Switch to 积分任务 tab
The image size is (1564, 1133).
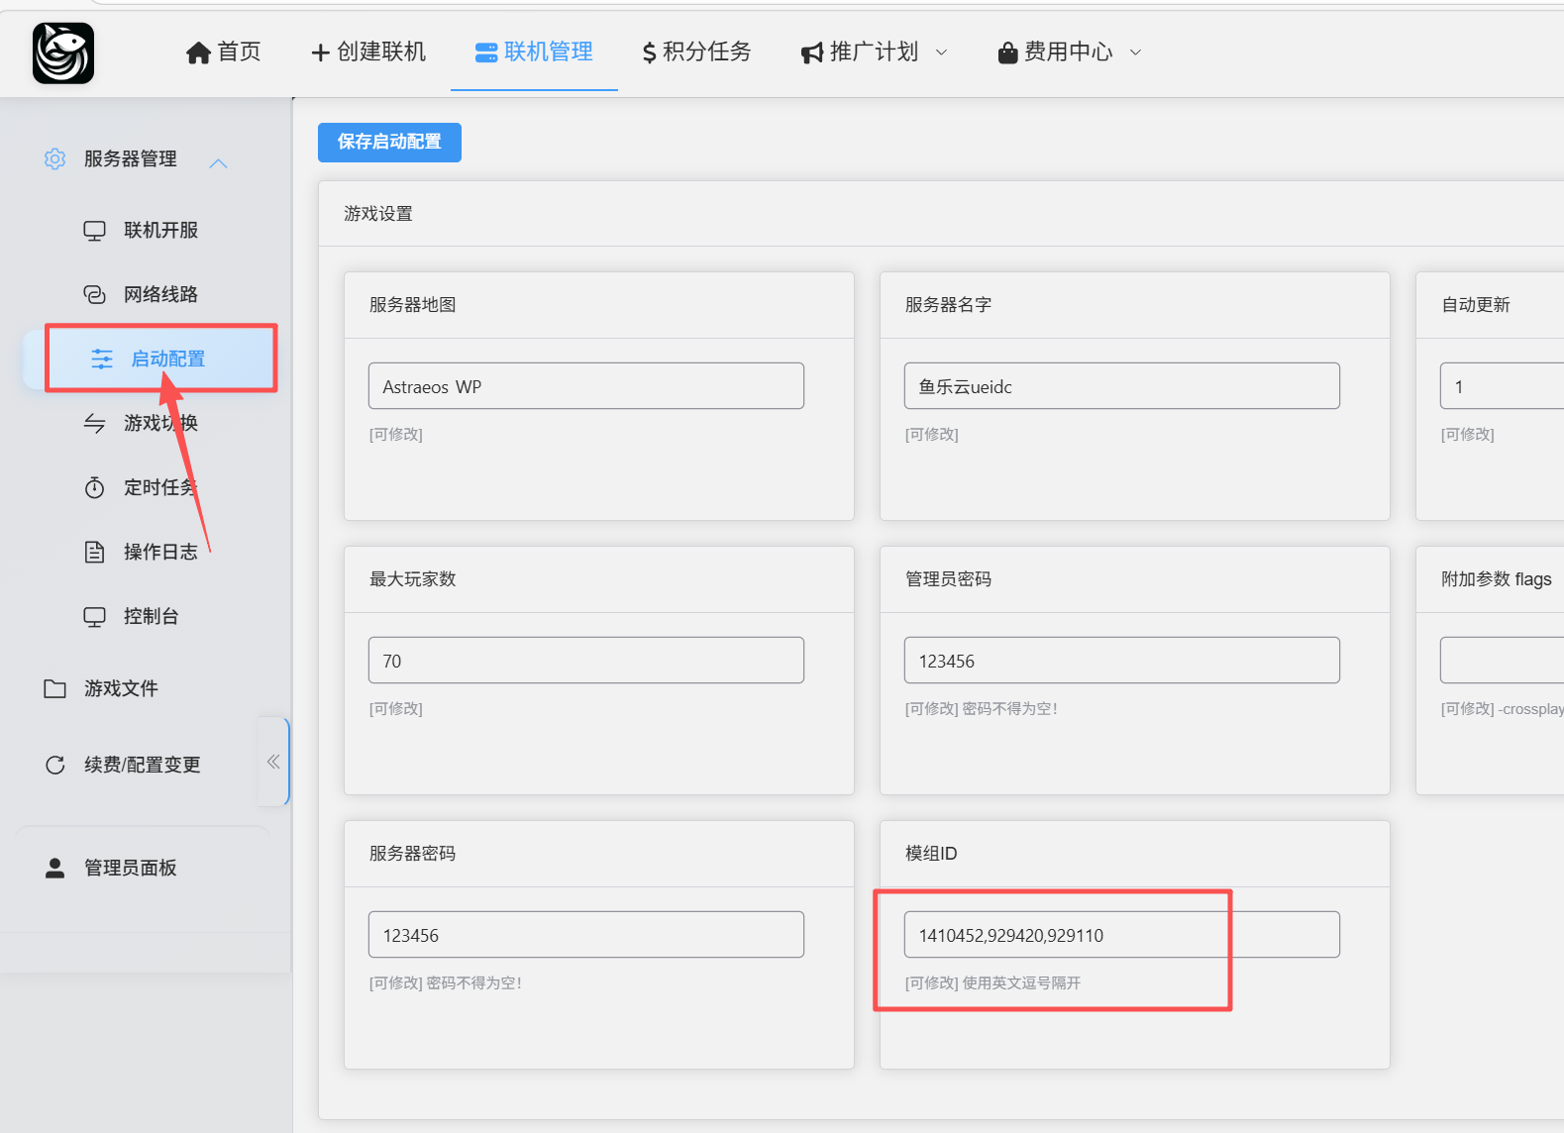[696, 52]
